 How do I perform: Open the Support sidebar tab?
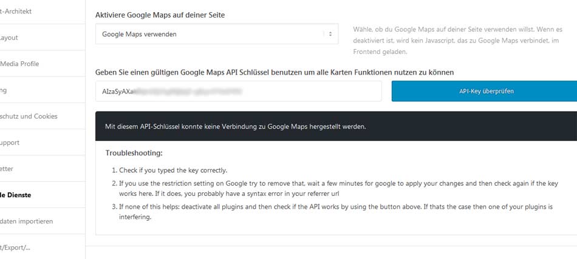point(43,143)
